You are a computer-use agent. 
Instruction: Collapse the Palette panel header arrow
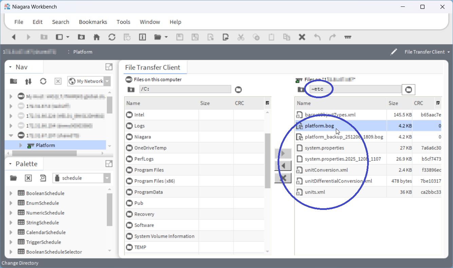click(x=11, y=164)
